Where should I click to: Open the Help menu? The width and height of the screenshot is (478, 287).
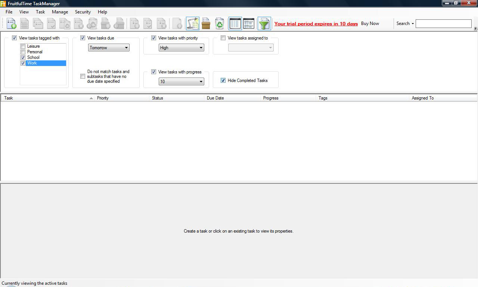point(102,12)
